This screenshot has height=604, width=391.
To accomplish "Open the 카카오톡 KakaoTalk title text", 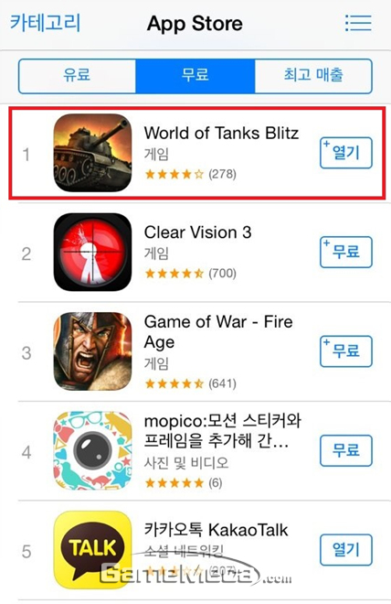I will [216, 530].
